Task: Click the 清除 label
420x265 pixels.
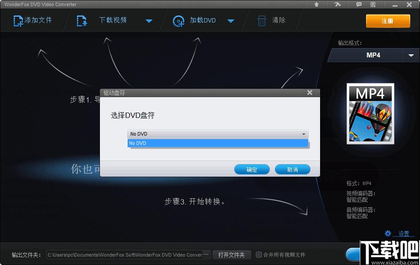Action: point(279,20)
